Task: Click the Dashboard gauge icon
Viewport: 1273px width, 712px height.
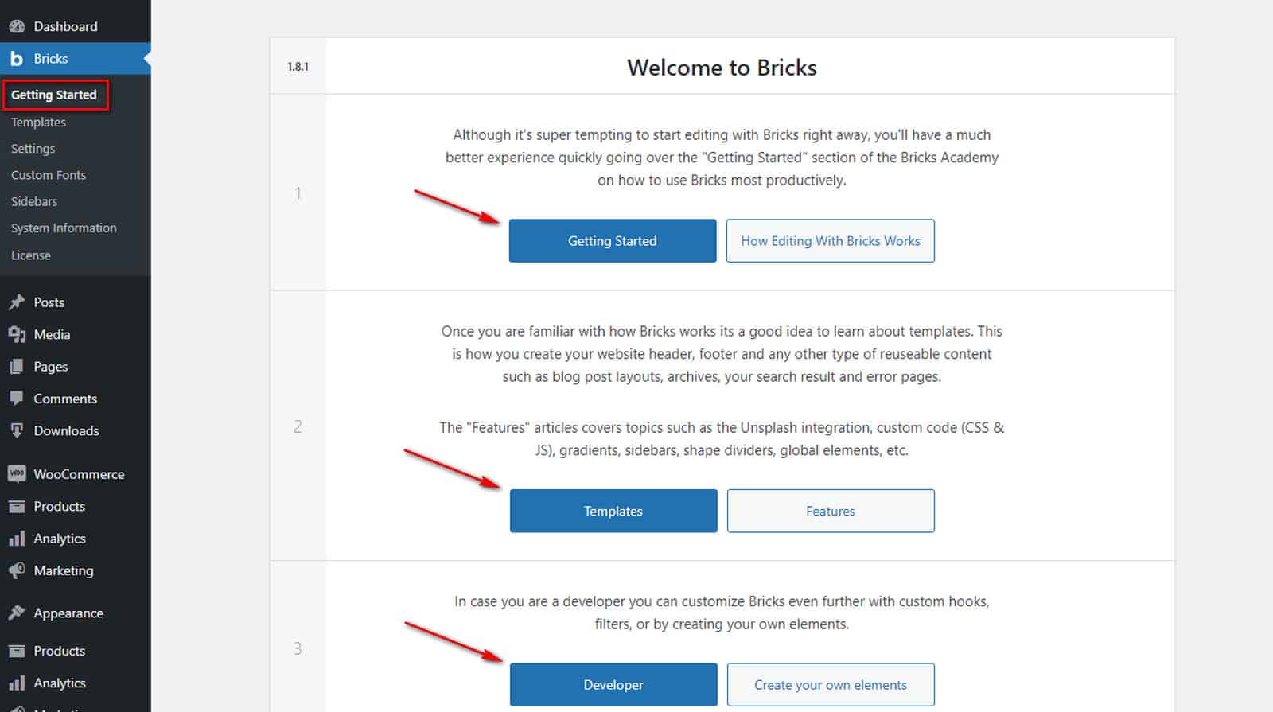Action: [x=17, y=26]
